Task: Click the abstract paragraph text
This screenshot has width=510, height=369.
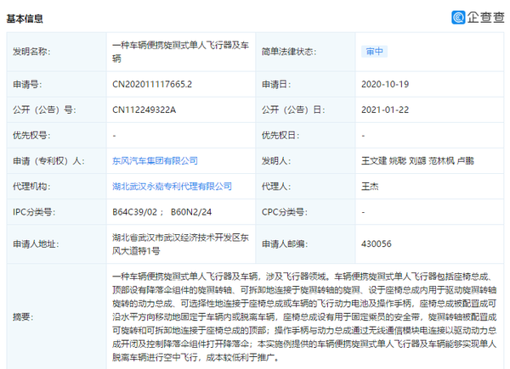Action: coord(304,316)
